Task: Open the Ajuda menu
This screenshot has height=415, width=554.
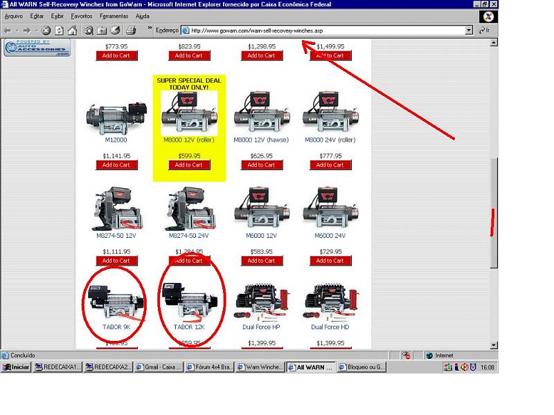Action: pyautogui.click(x=143, y=16)
